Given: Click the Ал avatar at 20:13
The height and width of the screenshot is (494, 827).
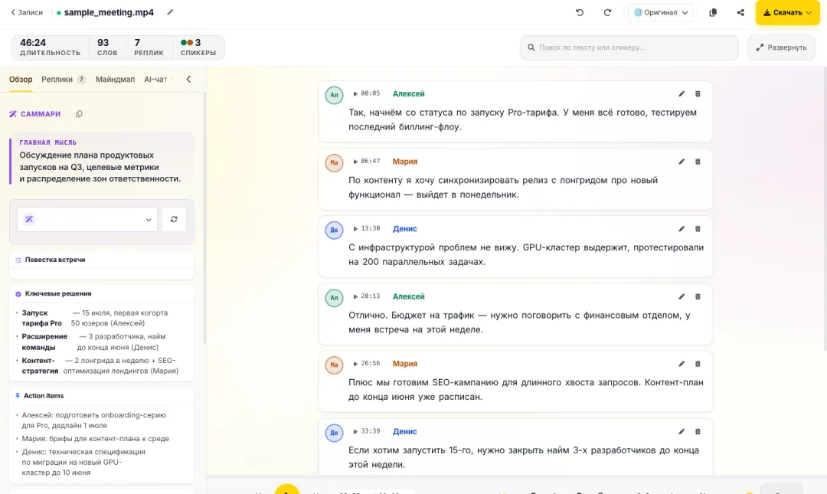Looking at the screenshot, I should click(334, 298).
